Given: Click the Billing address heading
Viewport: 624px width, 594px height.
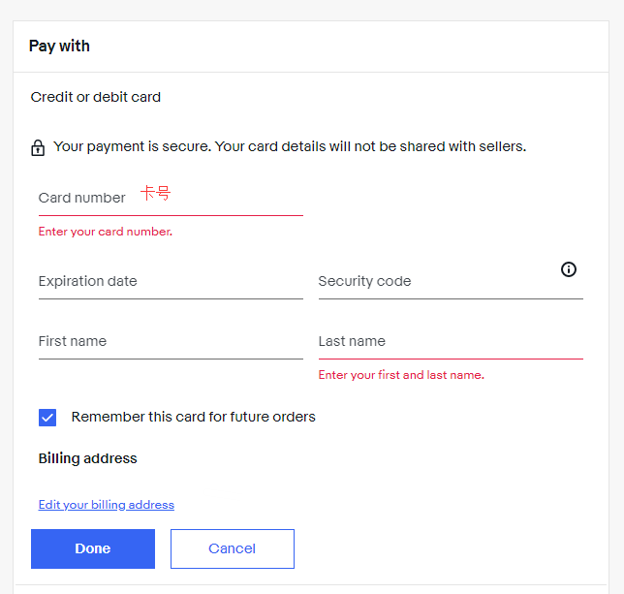Looking at the screenshot, I should pyautogui.click(x=88, y=458).
